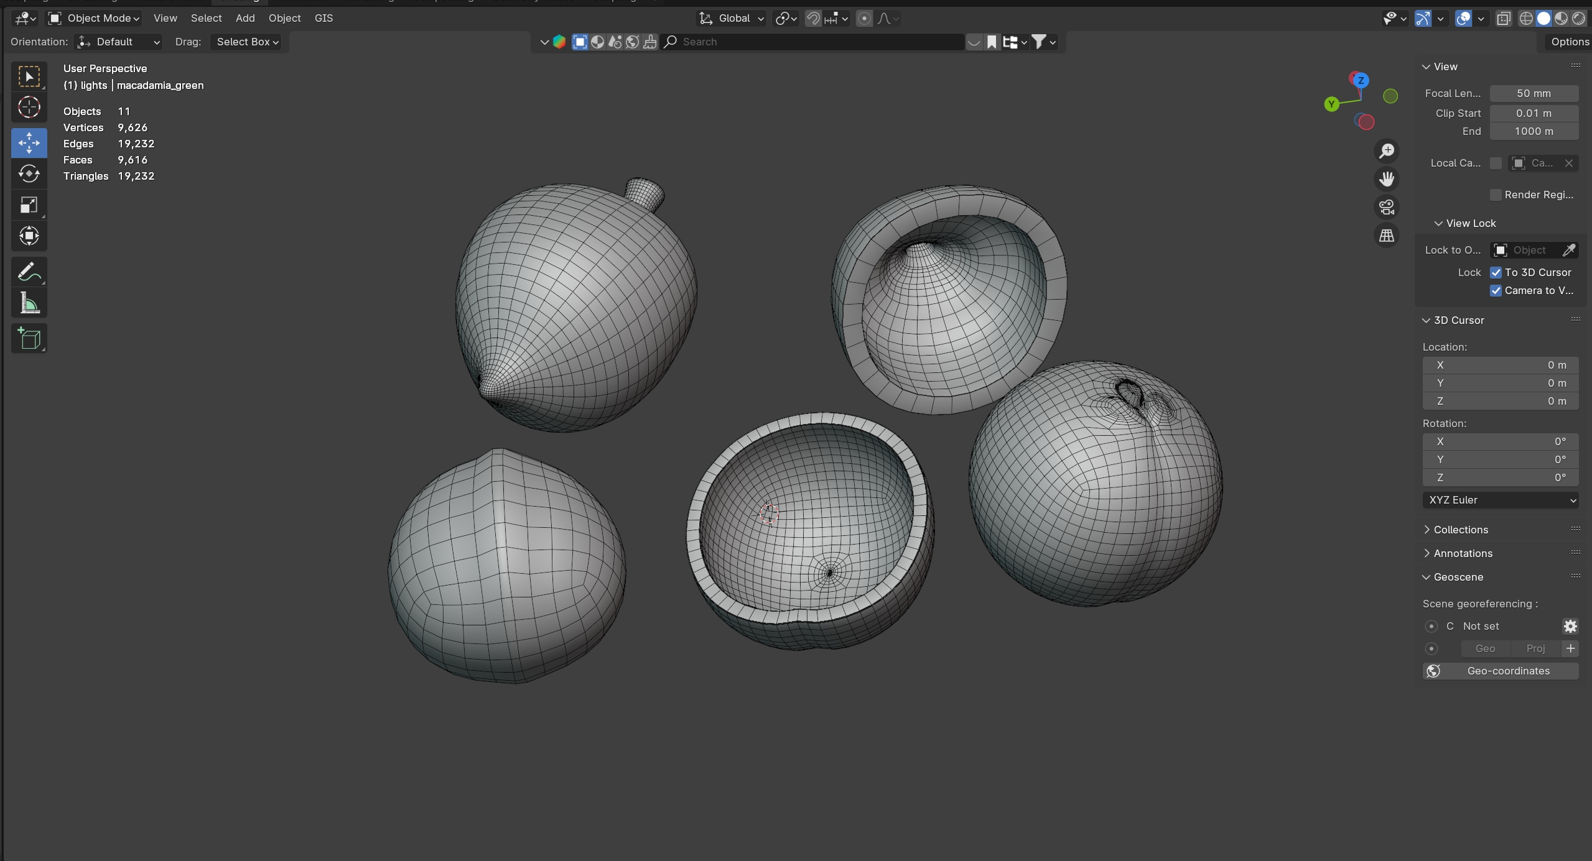Select the Rotate tool
This screenshot has width=1592, height=861.
pyautogui.click(x=29, y=174)
